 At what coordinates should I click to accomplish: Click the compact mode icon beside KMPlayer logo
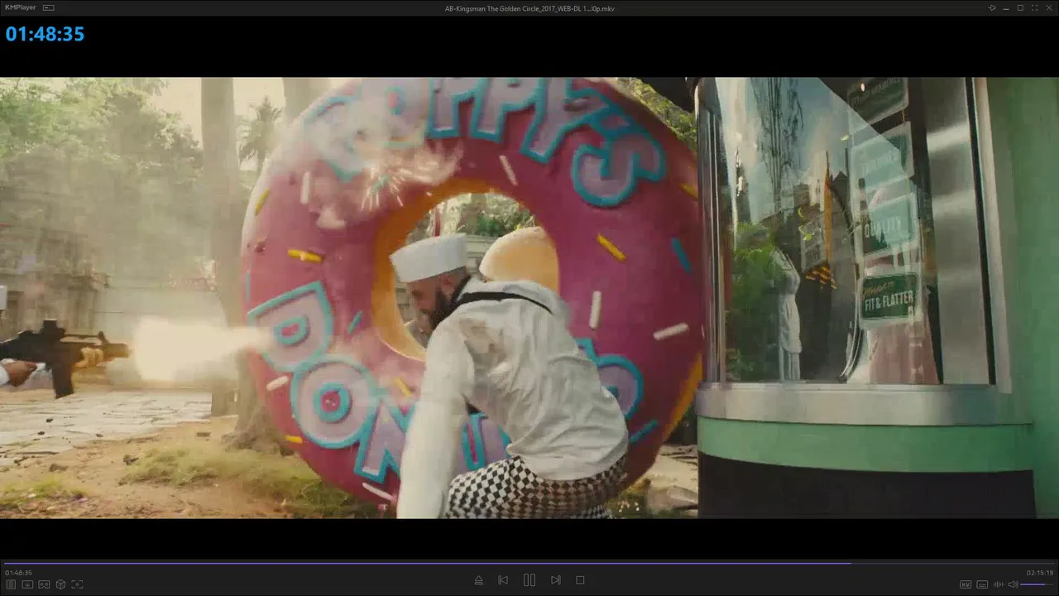49,8
